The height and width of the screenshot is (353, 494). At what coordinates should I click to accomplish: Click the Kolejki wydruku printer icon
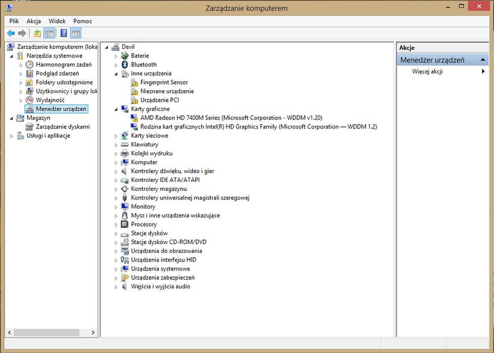click(125, 153)
